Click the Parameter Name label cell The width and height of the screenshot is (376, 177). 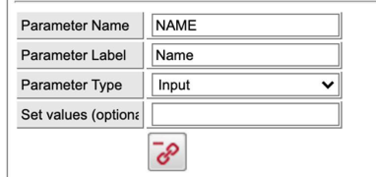[80, 26]
